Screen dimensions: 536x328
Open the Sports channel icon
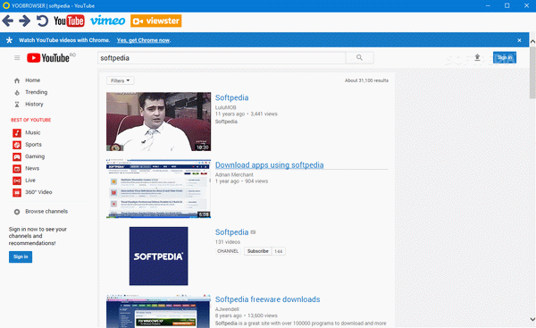[17, 145]
